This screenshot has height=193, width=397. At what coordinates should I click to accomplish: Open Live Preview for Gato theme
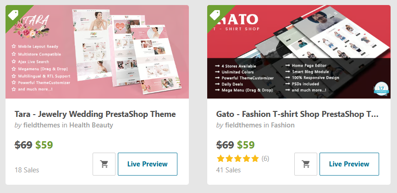(x=349, y=164)
